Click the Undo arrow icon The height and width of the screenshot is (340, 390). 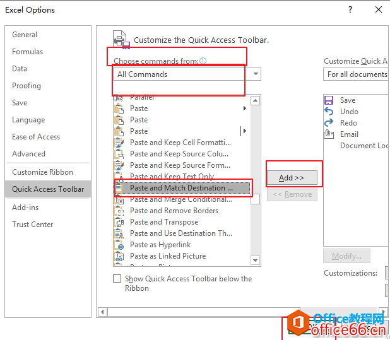pyautogui.click(x=329, y=112)
